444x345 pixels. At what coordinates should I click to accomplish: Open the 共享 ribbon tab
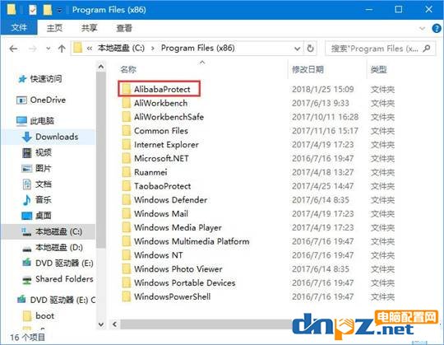click(89, 28)
